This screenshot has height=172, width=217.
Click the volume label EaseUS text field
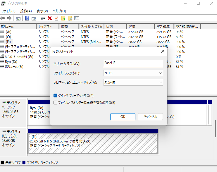[x=133, y=63]
